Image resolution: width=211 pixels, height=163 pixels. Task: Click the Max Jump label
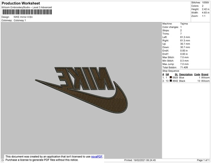click(x=168, y=64)
